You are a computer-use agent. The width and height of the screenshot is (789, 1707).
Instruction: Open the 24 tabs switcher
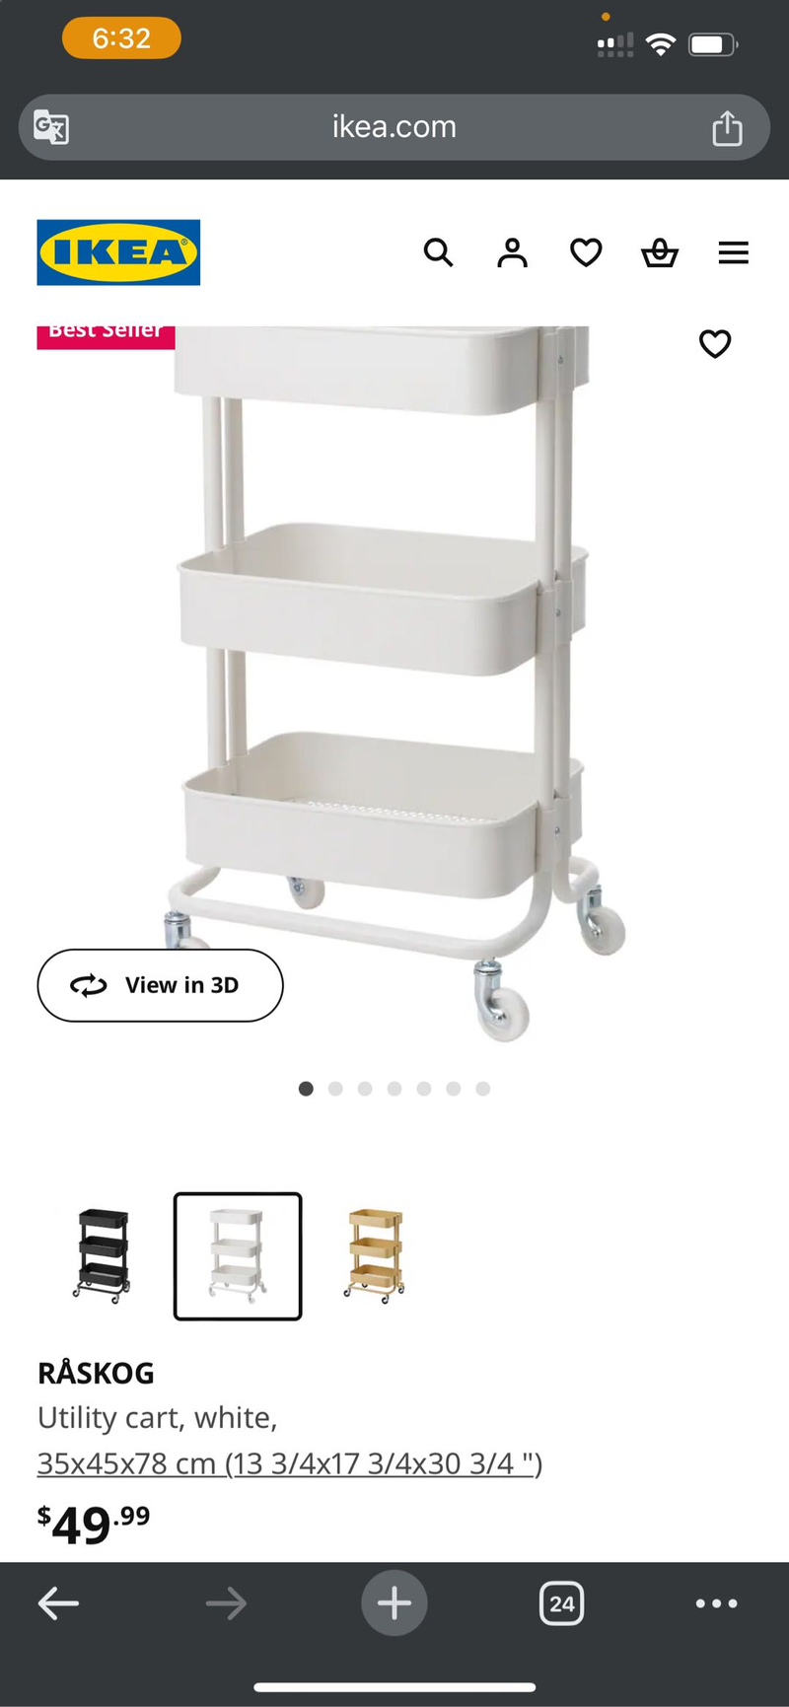tap(562, 1603)
